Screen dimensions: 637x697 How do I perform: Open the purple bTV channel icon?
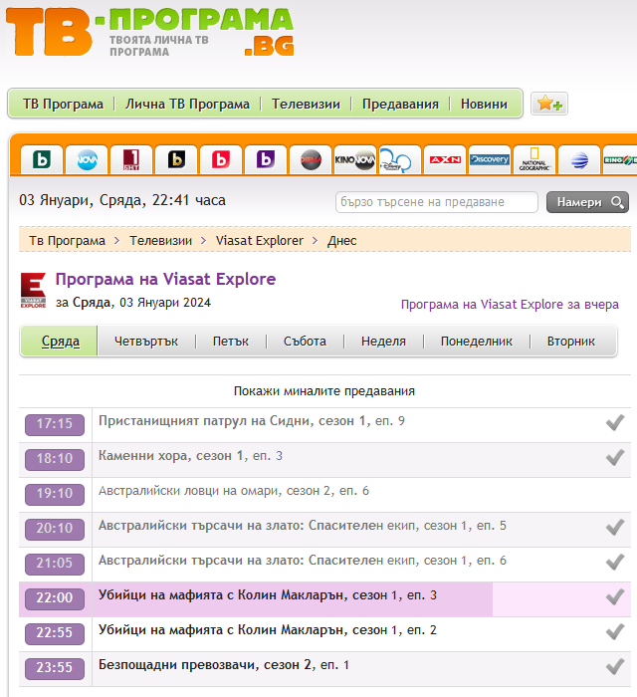266,159
